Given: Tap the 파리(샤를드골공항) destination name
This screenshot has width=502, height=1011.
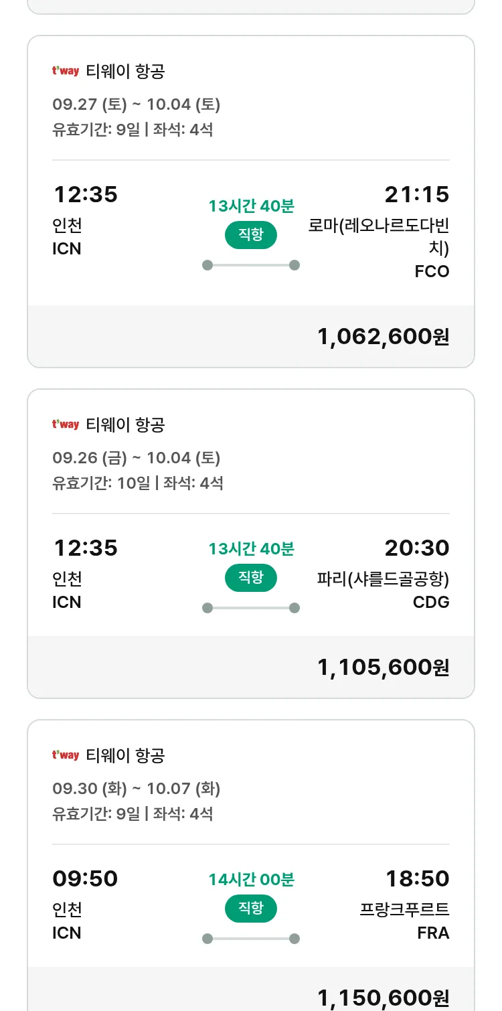Looking at the screenshot, I should [x=383, y=578].
